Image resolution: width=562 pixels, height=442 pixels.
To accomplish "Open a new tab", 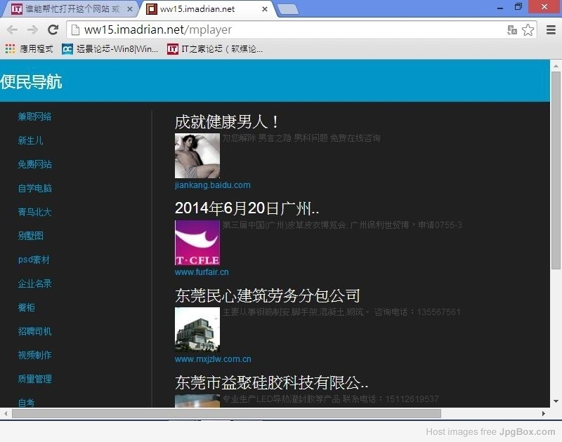I will coord(287,10).
